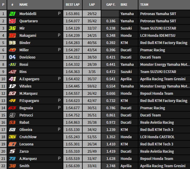Click Petronas Yamaha SRT team in first row
Viewport: 190px width, 169px height.
[x=158, y=14]
